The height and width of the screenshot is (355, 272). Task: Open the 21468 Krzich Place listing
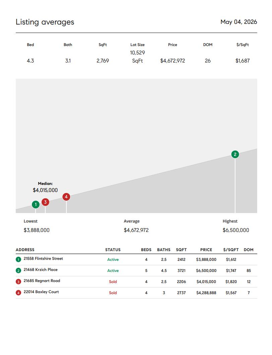(41, 270)
